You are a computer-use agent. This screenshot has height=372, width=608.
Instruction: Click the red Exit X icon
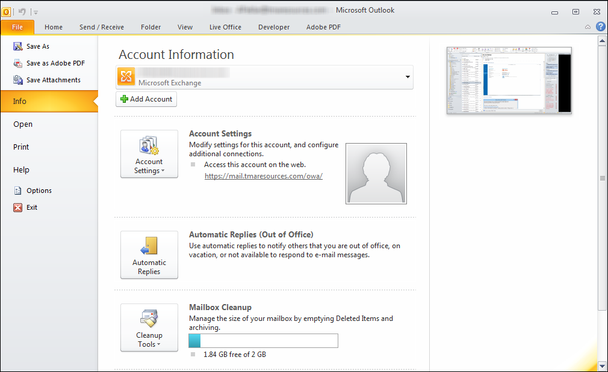[x=18, y=207]
